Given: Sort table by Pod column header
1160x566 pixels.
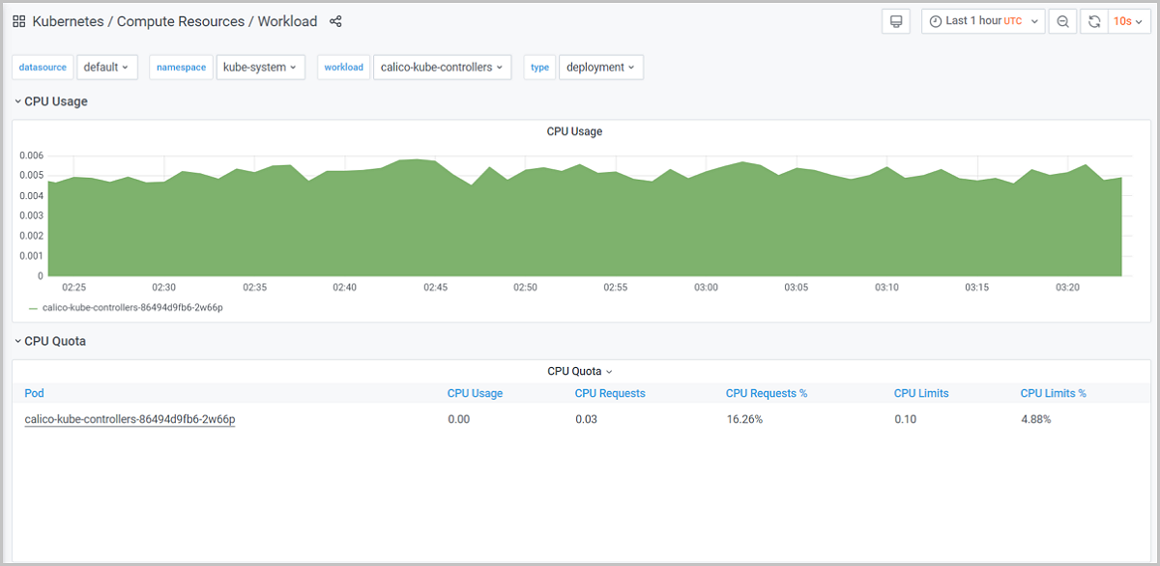Looking at the screenshot, I should click(x=34, y=393).
